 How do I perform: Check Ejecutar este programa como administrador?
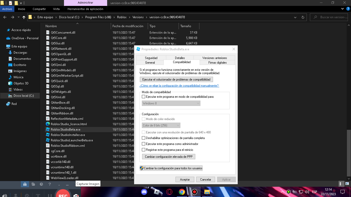point(144,144)
